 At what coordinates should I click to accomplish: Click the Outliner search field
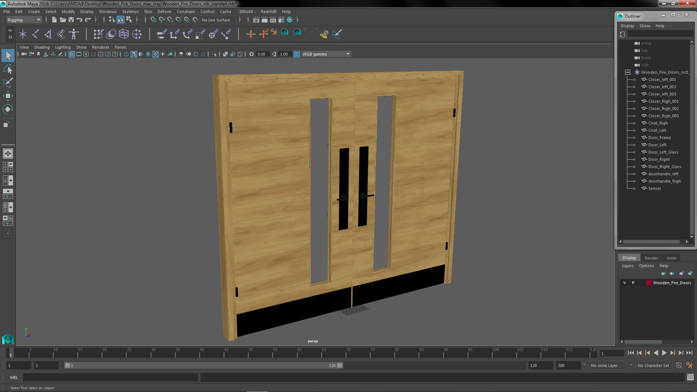pyautogui.click(x=660, y=34)
